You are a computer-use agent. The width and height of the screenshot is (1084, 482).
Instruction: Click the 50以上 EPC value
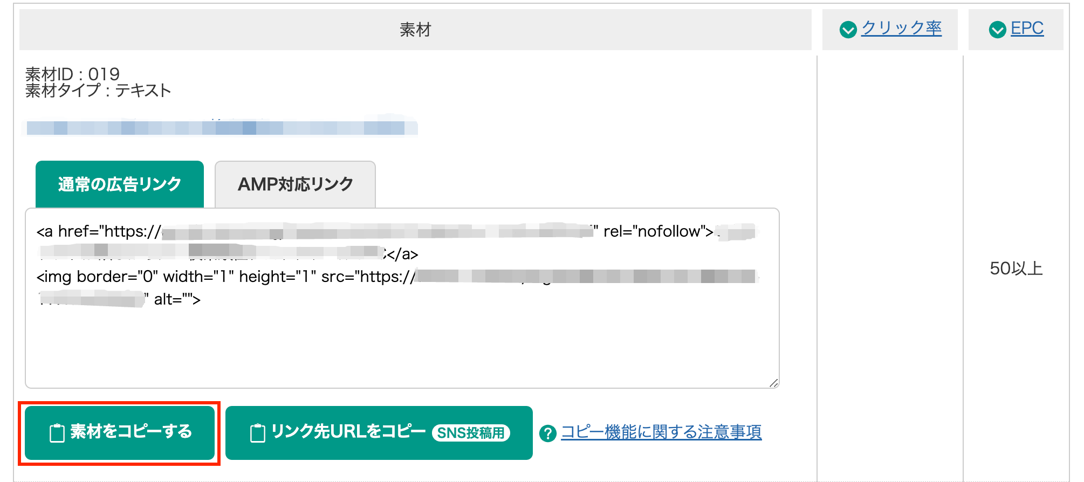pyautogui.click(x=1016, y=268)
